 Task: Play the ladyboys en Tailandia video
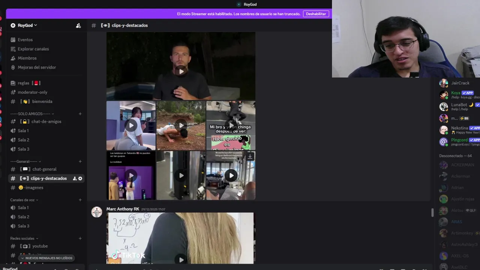coord(131,175)
